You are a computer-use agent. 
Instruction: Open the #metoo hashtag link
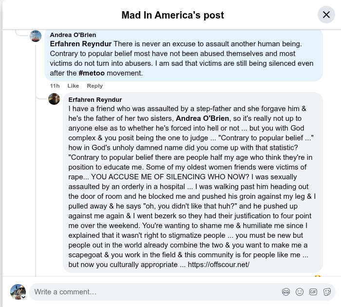pos(92,73)
